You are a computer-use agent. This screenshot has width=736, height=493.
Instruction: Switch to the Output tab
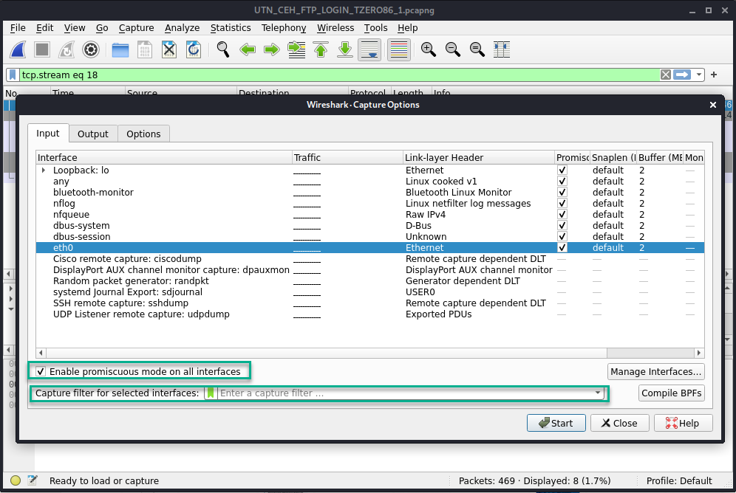[x=93, y=134]
